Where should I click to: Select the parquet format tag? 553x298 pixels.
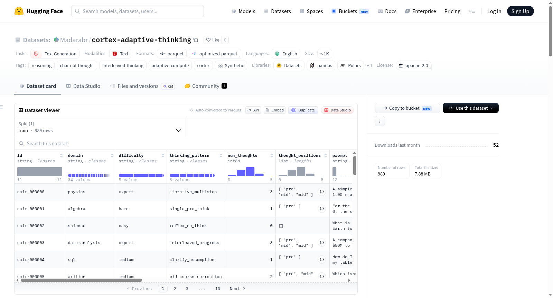pos(172,54)
